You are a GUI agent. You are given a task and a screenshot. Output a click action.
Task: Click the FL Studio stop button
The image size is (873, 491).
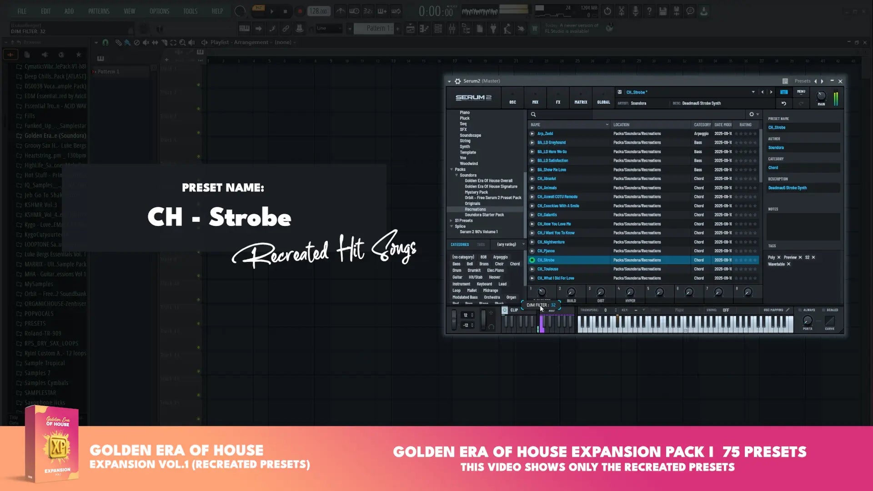pos(286,11)
